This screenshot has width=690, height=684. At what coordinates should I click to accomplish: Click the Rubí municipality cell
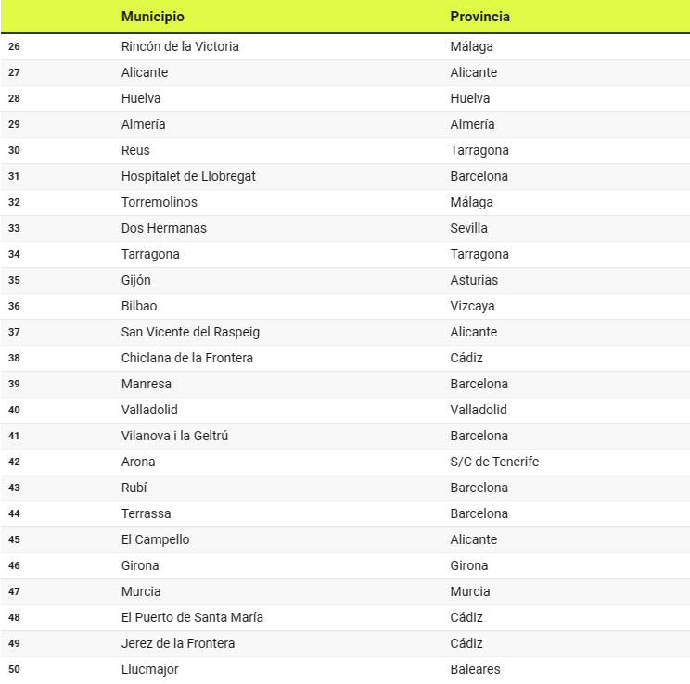pos(134,488)
